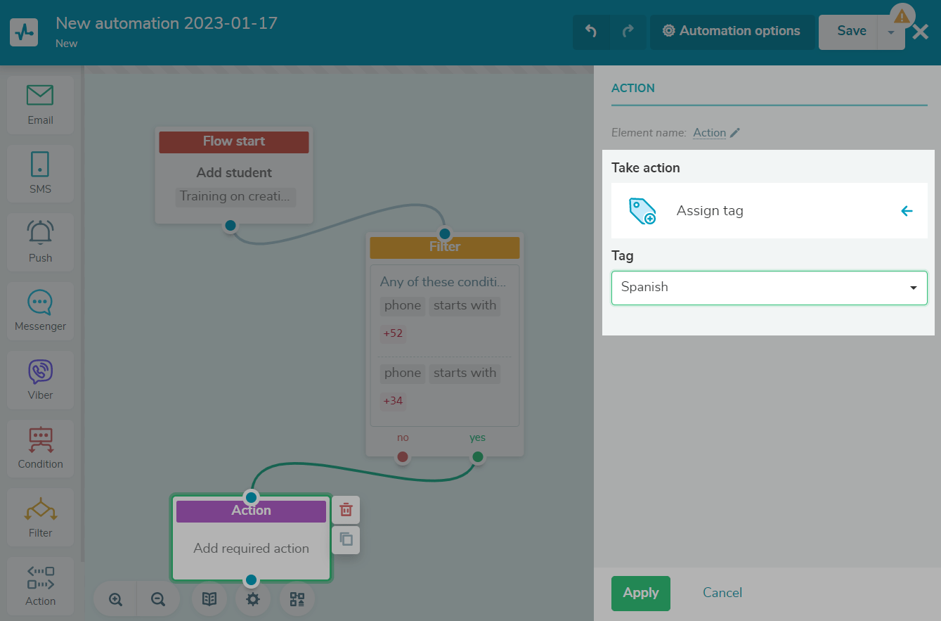Click the Action block top connector
The width and height of the screenshot is (941, 621).
[x=251, y=498]
